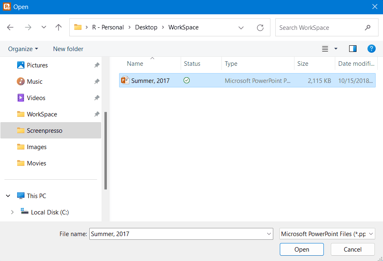
Task: Collapse the This PC tree node
Action: [x=8, y=196]
